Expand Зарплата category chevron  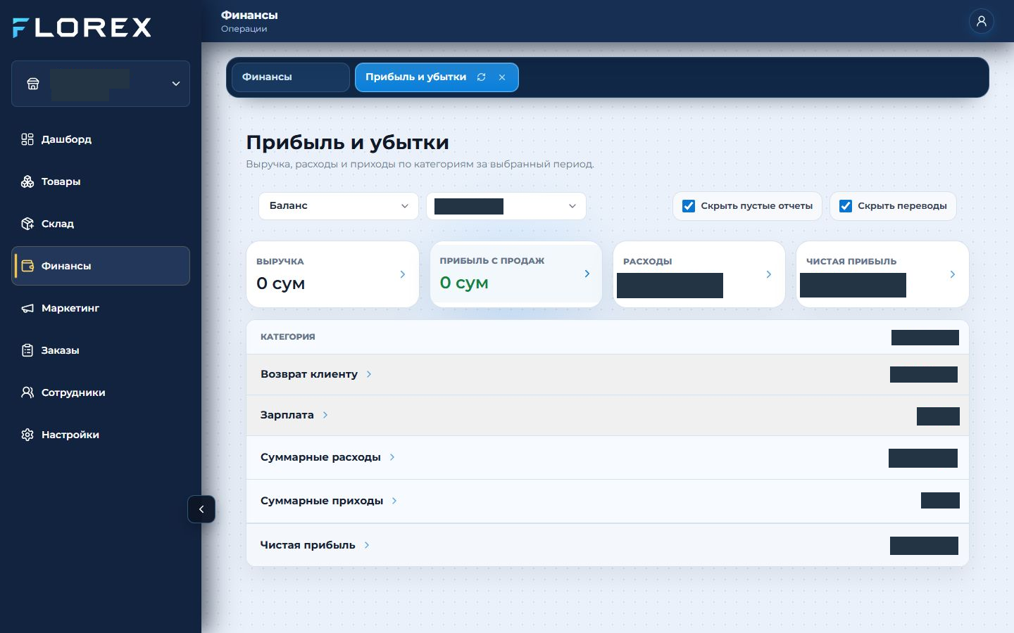click(325, 415)
